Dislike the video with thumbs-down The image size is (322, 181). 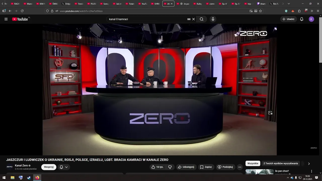(170, 167)
